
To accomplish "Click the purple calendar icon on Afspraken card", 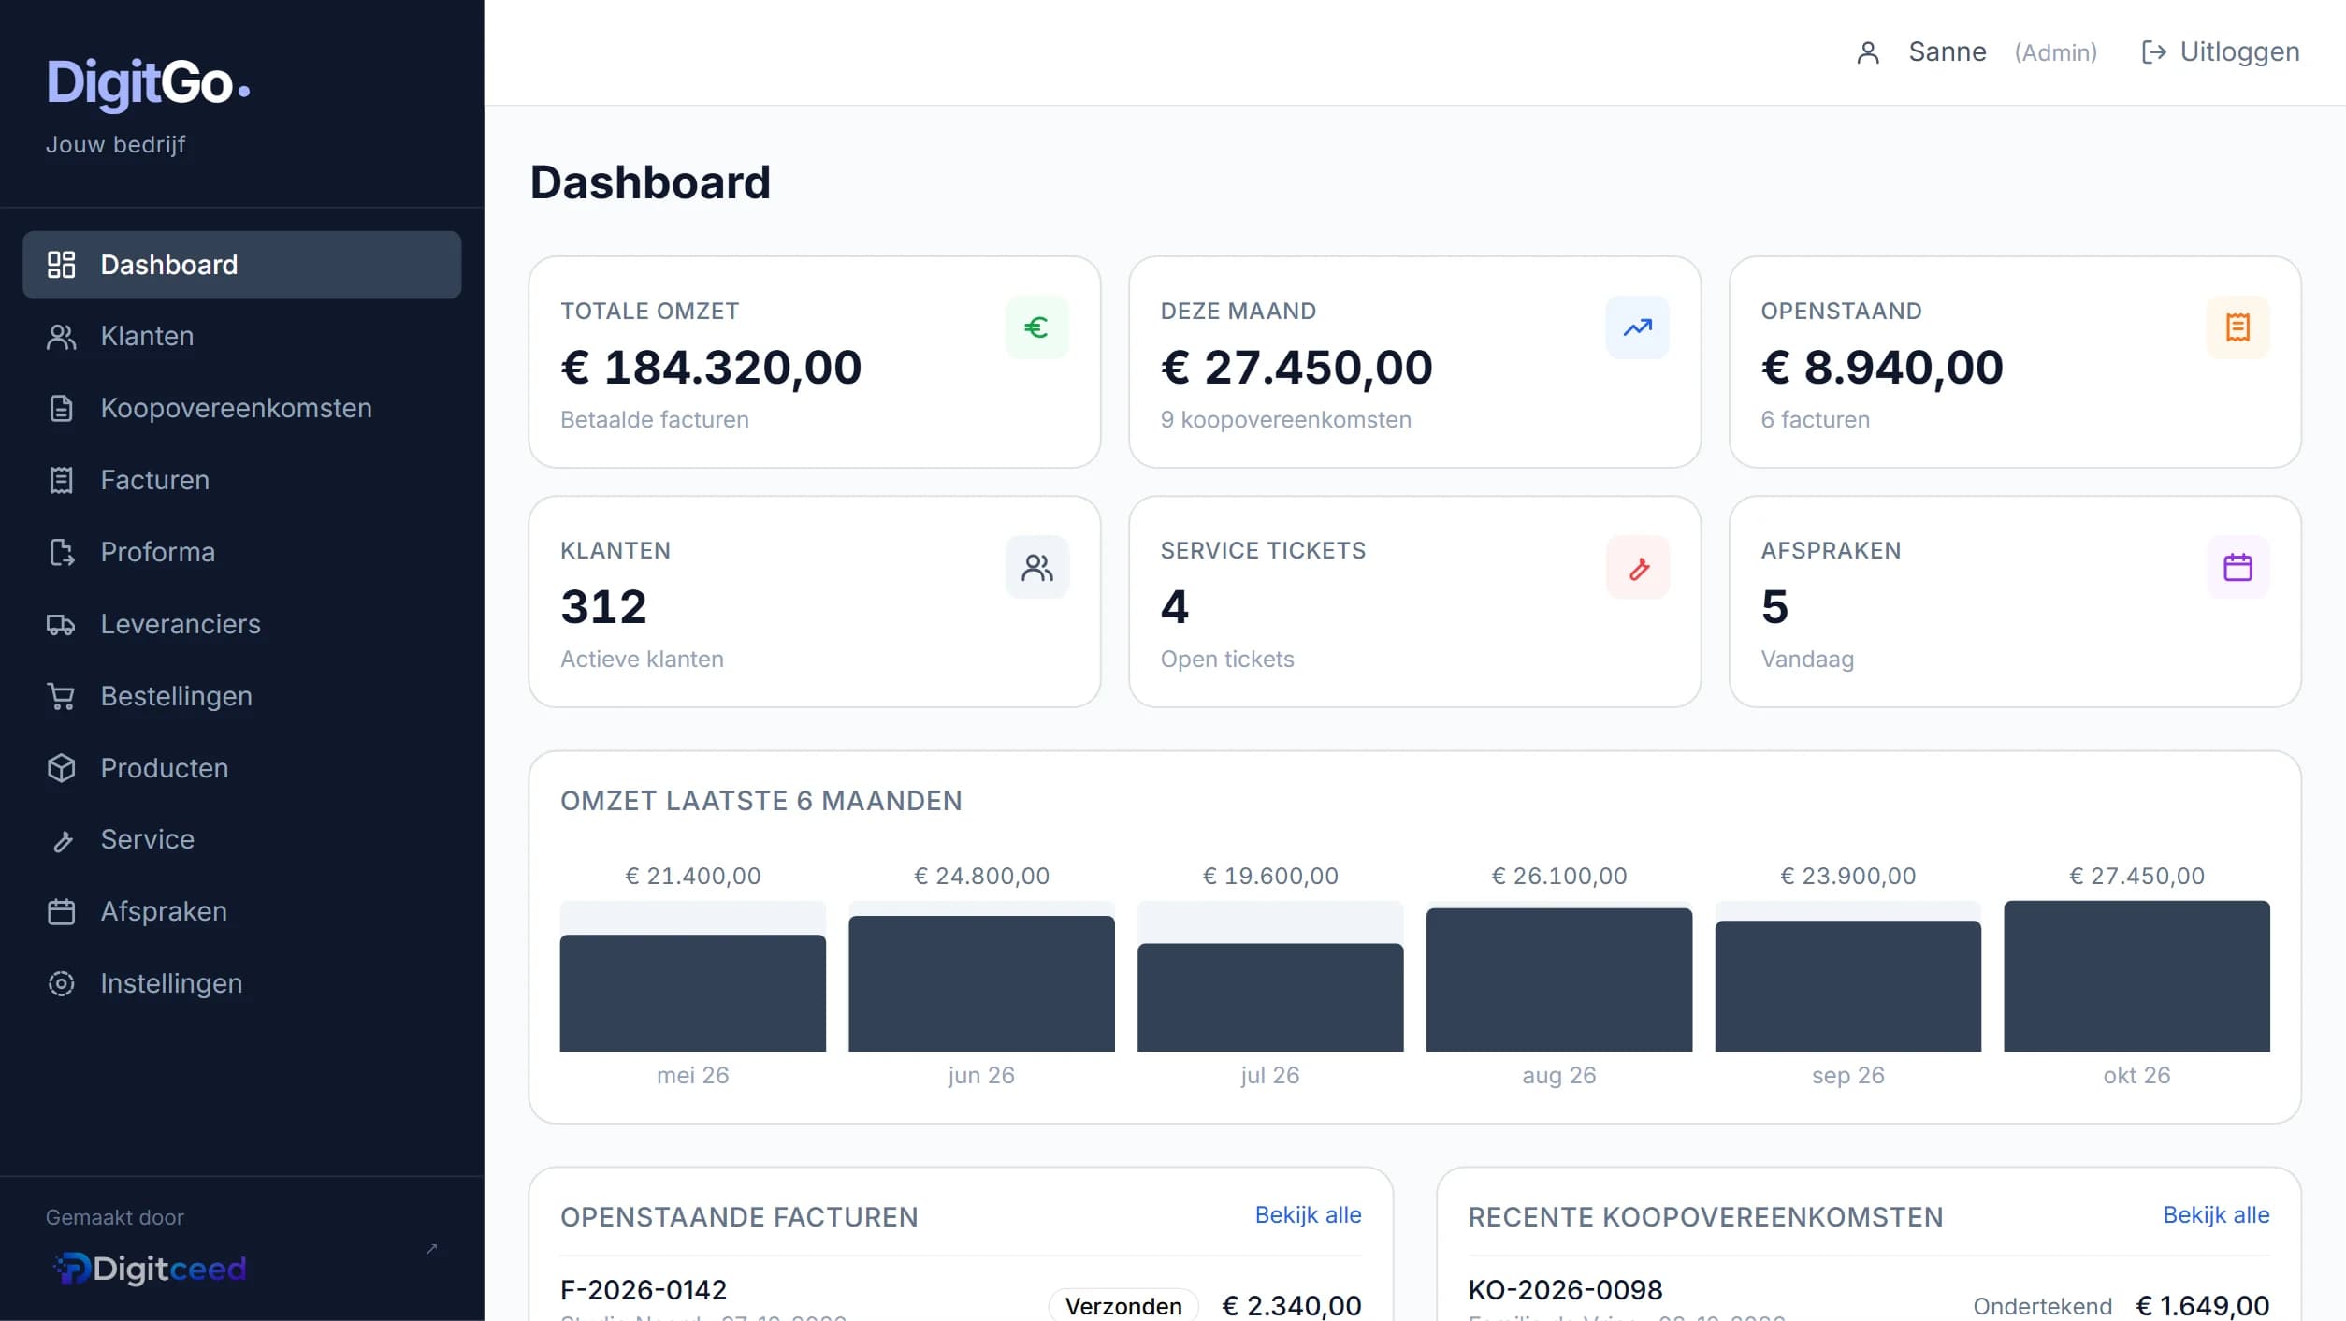I will (x=2237, y=567).
